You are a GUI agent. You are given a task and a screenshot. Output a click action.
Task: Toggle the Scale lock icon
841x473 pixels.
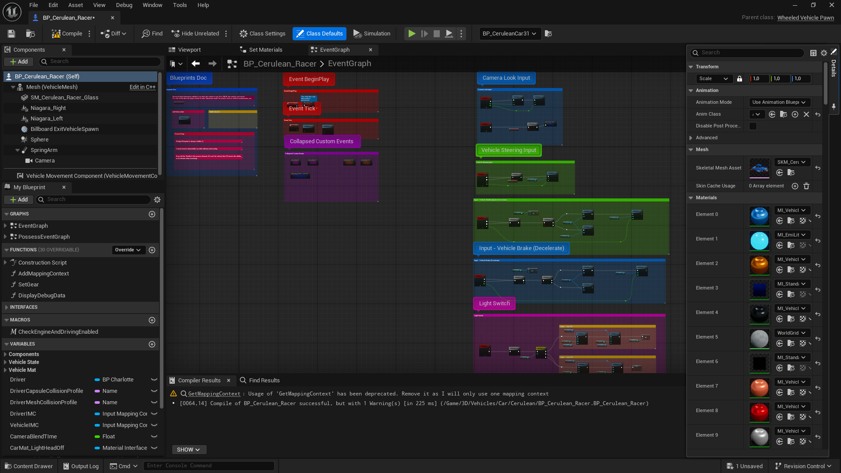point(739,79)
